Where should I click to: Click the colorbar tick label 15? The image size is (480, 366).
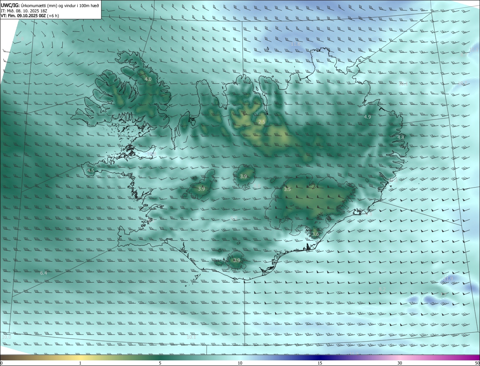(320, 363)
